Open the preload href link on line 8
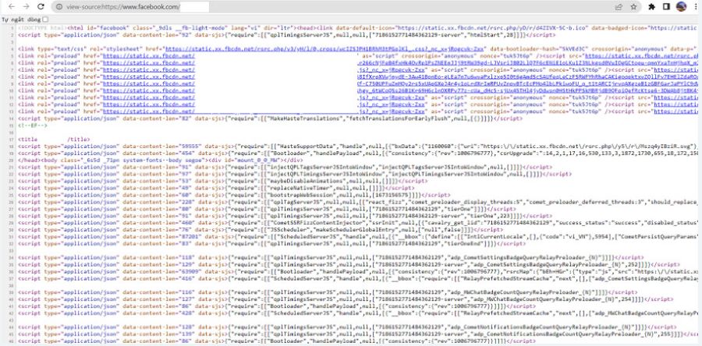The height and width of the screenshot is (346, 702). tap(149, 76)
